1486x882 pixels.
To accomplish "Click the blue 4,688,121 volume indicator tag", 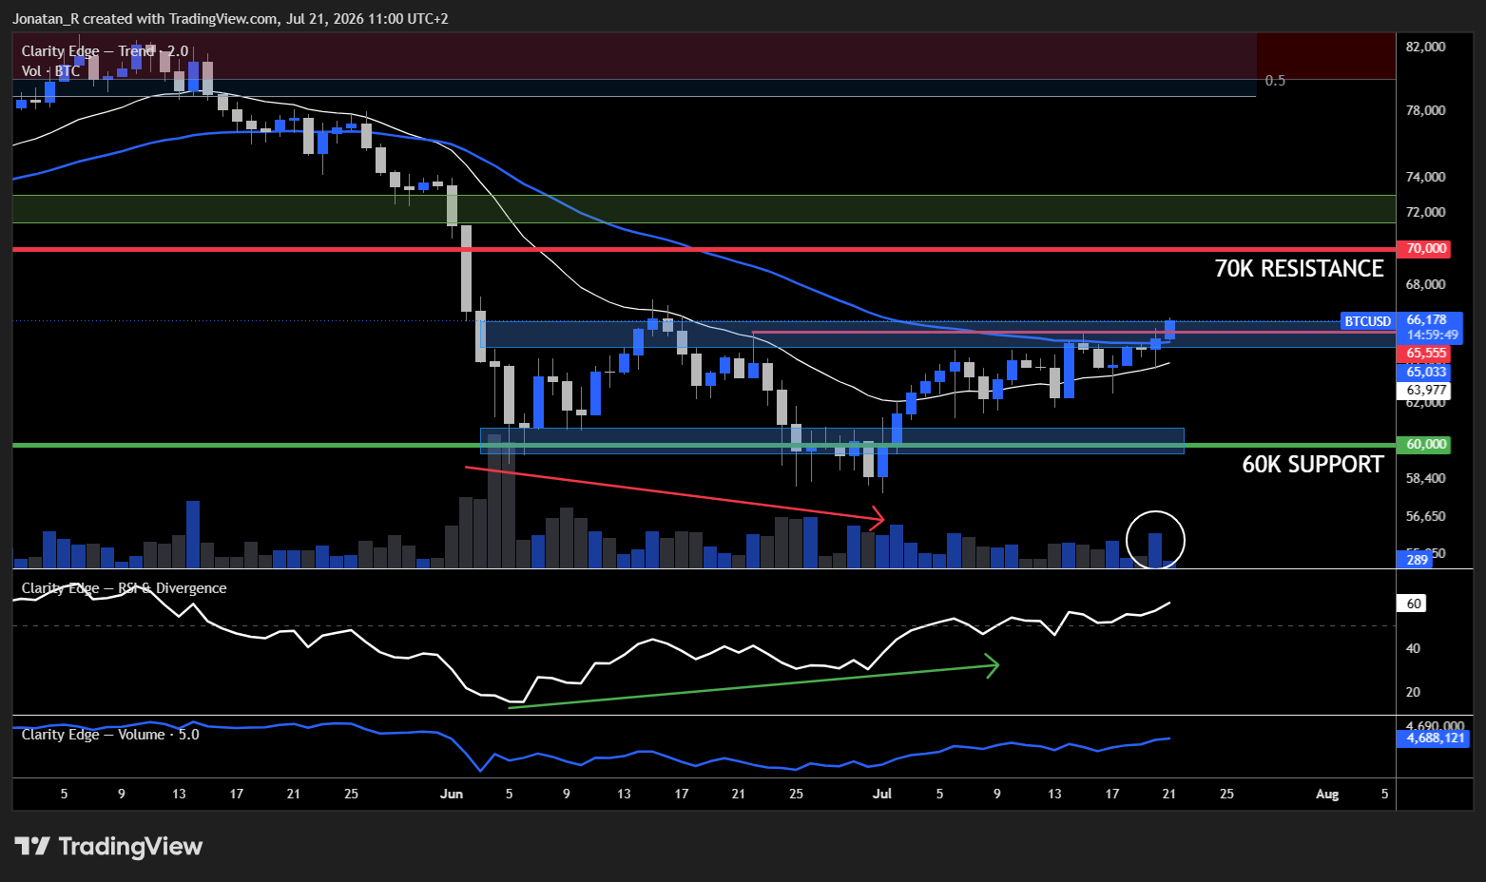I will [1433, 738].
